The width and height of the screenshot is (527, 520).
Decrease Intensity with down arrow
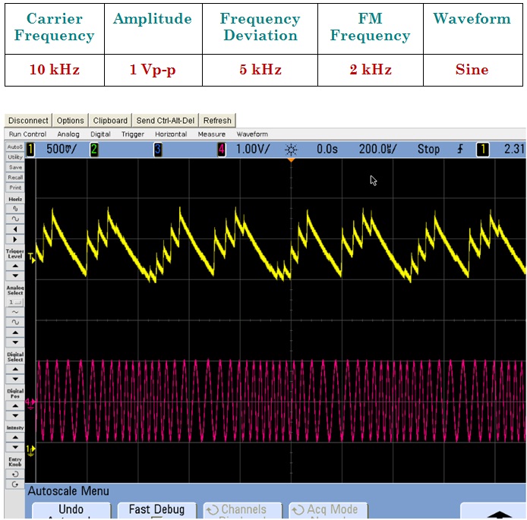click(14, 447)
